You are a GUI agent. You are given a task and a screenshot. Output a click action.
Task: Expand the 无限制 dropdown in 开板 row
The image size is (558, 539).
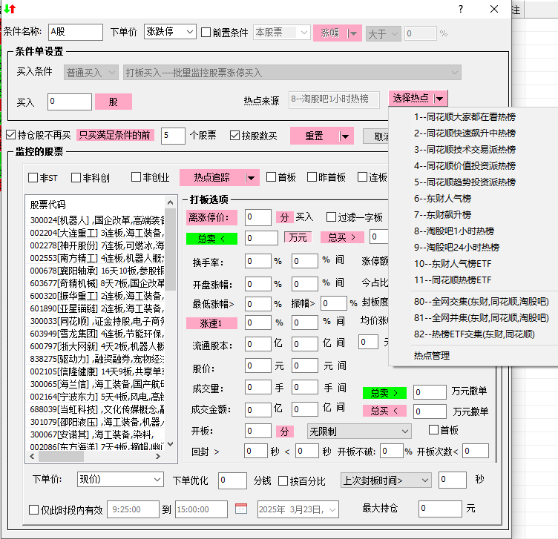coord(404,431)
